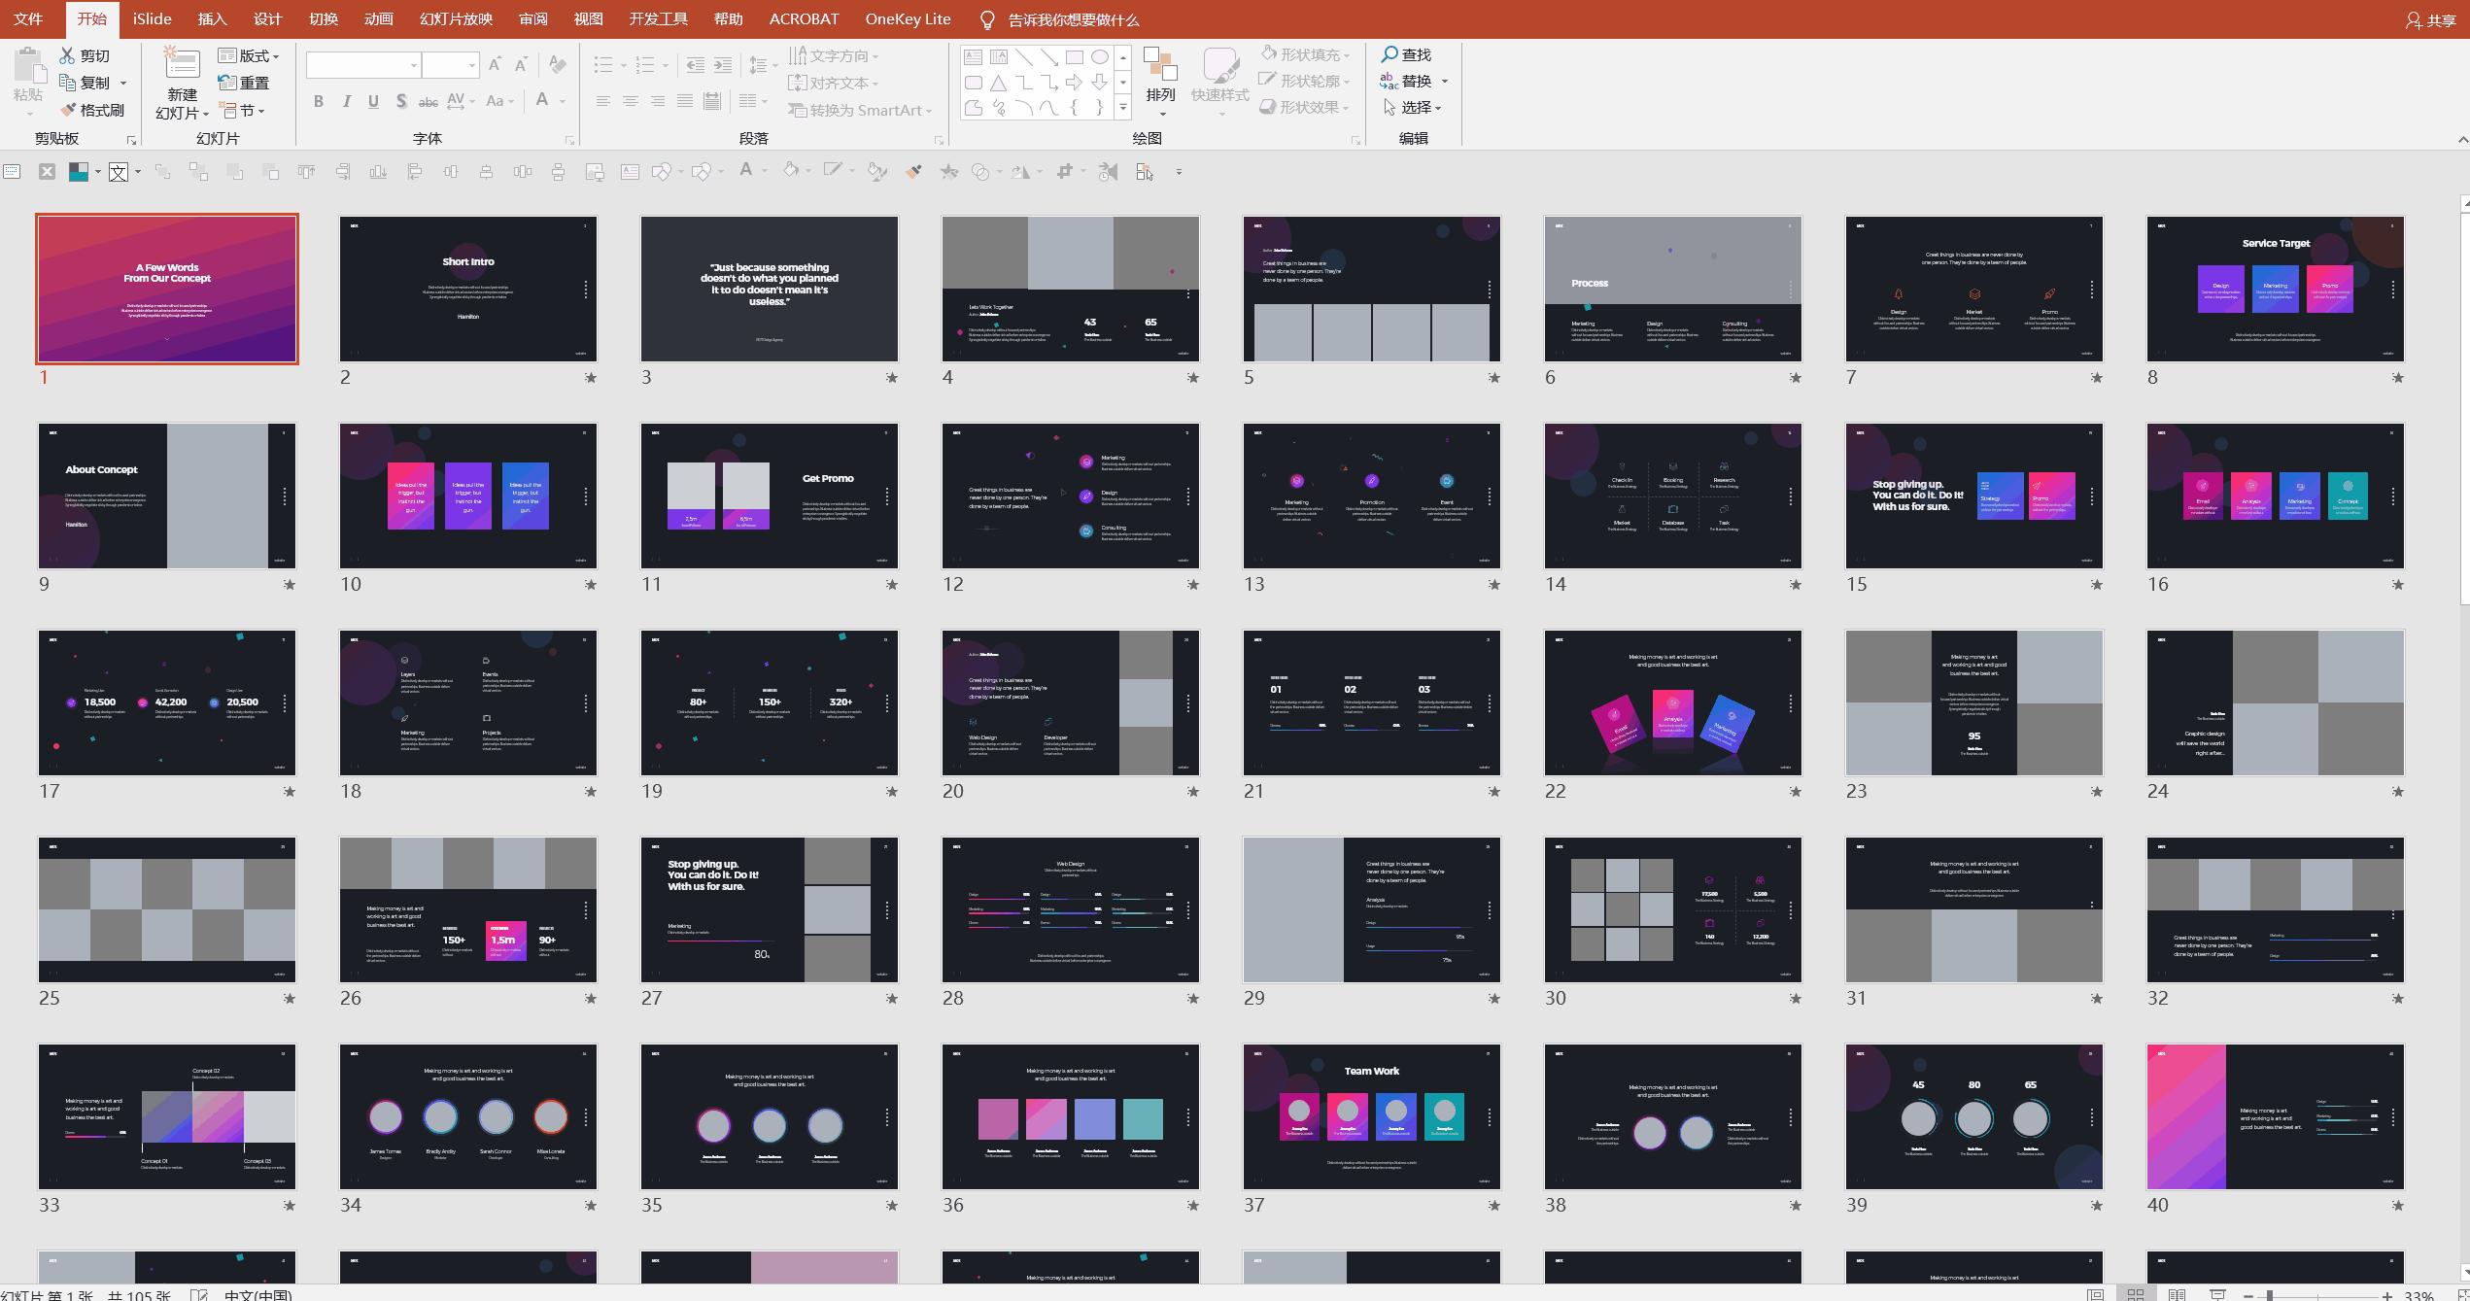Select the rectangle shape in shapes gallery
Image resolution: width=2470 pixels, height=1301 pixels.
pyautogui.click(x=1074, y=57)
